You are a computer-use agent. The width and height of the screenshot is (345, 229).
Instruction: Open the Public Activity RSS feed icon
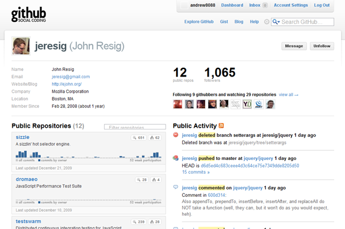pos(221,126)
